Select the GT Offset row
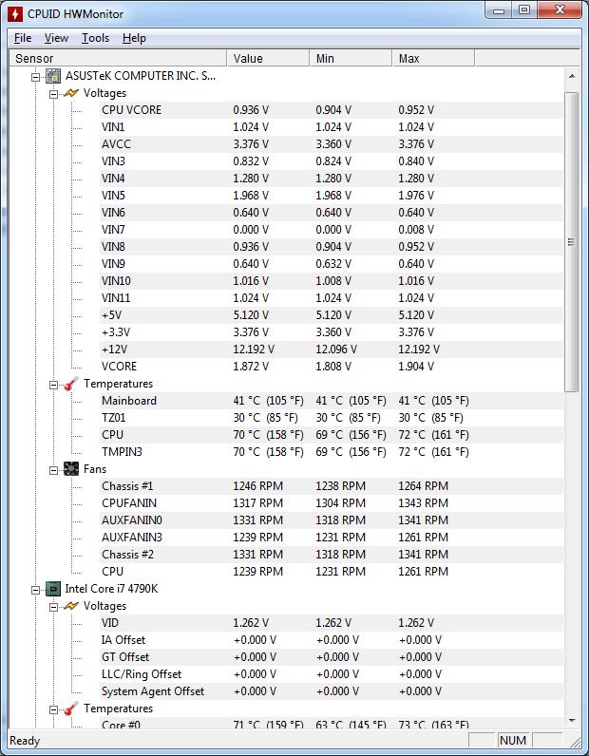This screenshot has width=589, height=756. 332,657
